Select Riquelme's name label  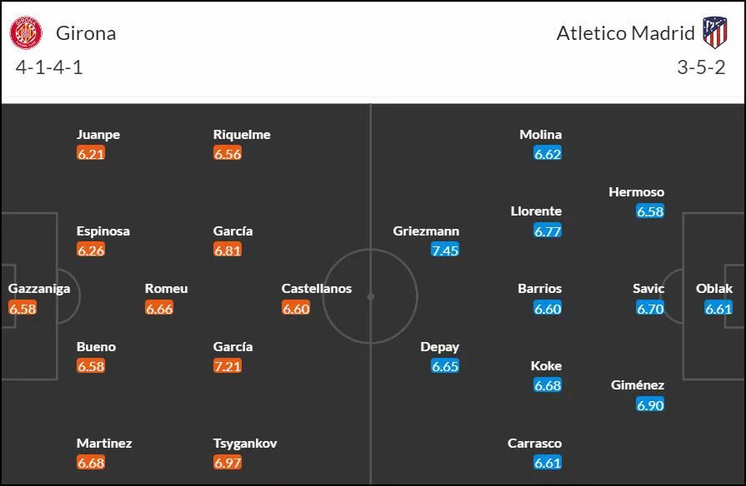tap(242, 135)
